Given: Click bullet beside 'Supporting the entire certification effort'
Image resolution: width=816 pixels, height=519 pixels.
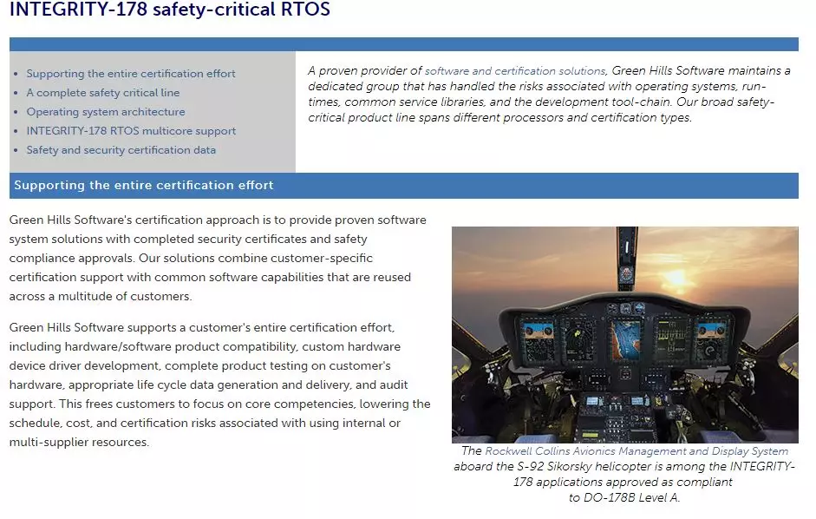Looking at the screenshot, I should click(16, 74).
